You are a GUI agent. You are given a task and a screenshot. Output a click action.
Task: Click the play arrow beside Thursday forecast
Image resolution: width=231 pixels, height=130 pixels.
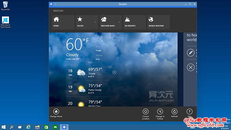114,72
